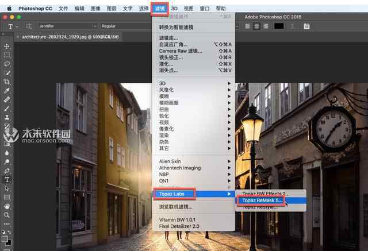
Task: Enable center text alignment
Action: point(256,26)
